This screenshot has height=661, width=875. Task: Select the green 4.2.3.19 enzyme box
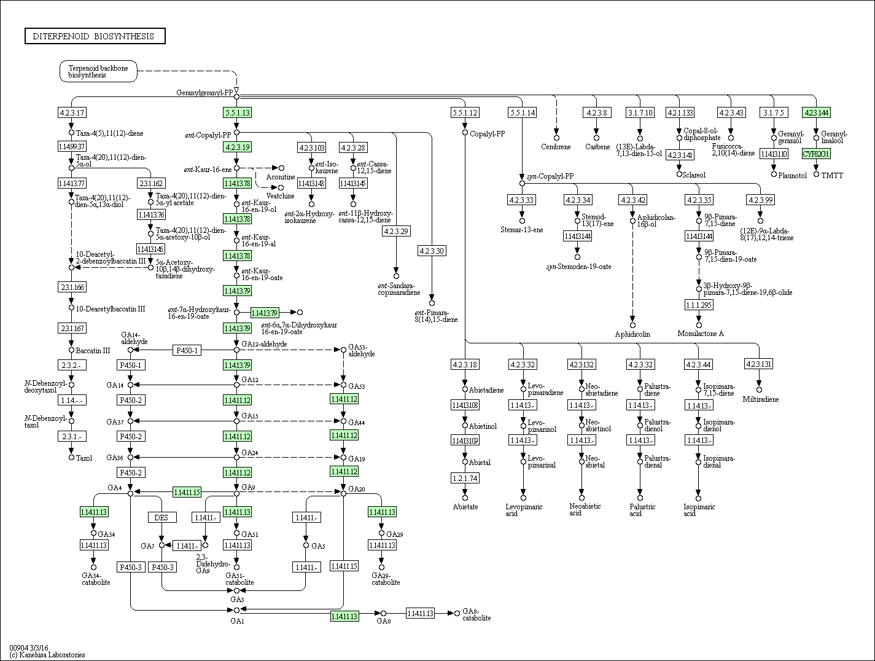pos(238,147)
